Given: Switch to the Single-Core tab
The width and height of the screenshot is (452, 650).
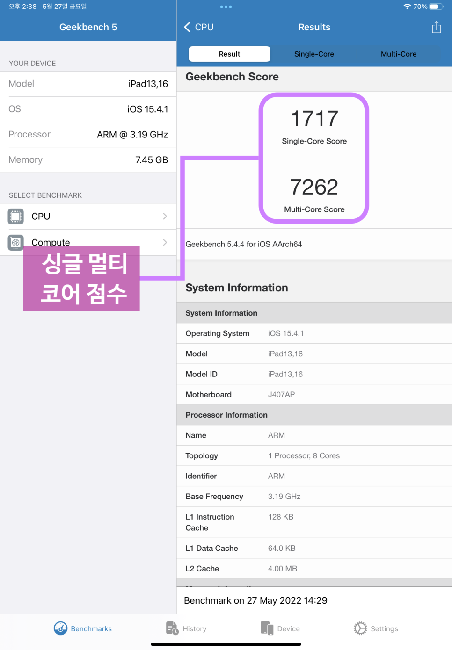Looking at the screenshot, I should [x=314, y=54].
